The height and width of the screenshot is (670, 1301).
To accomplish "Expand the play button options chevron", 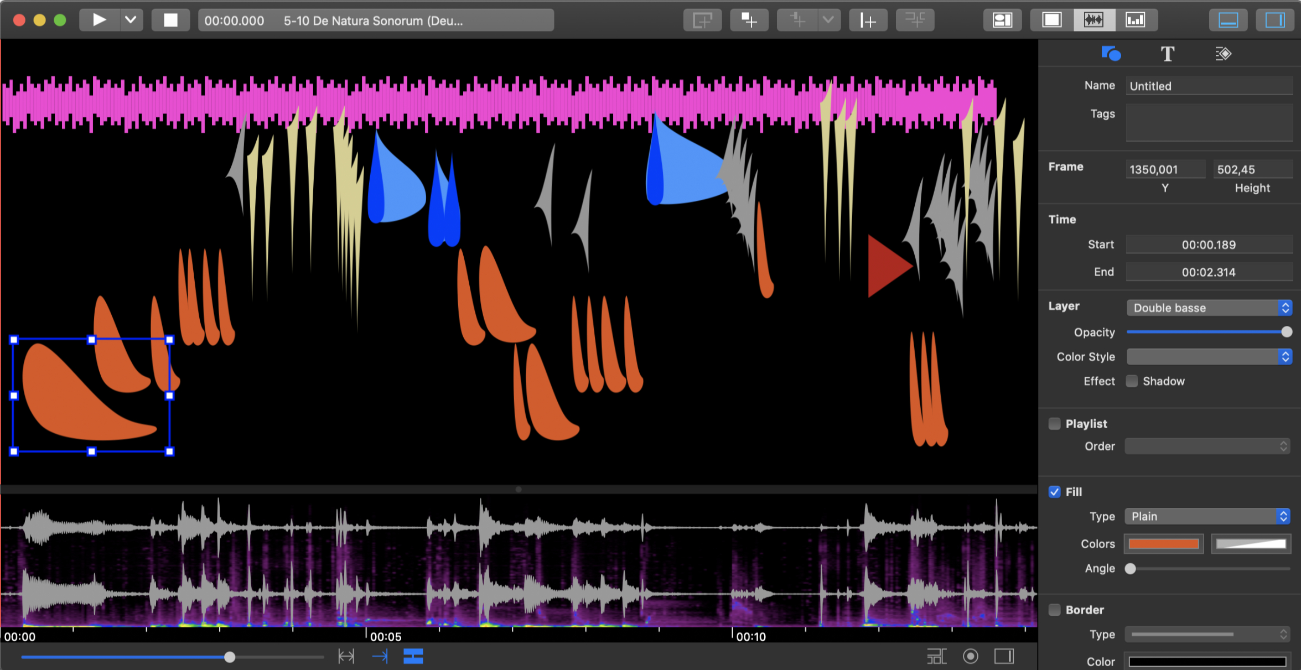I will point(131,20).
